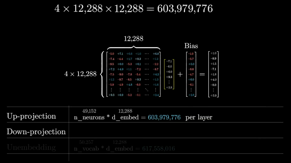The width and height of the screenshot is (291, 163).
Task: Click the +3.8 entry in the yellow-bracketed vector
Action: (169, 87)
